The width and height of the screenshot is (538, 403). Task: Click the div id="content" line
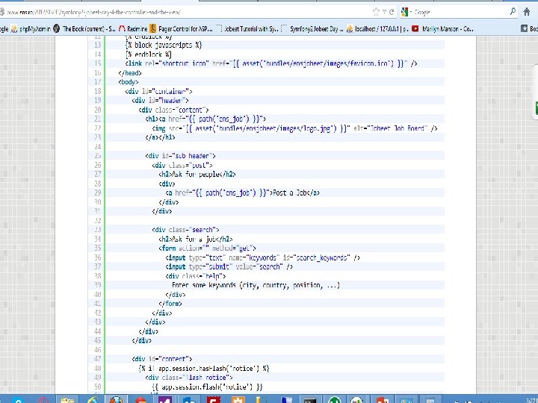click(x=162, y=359)
